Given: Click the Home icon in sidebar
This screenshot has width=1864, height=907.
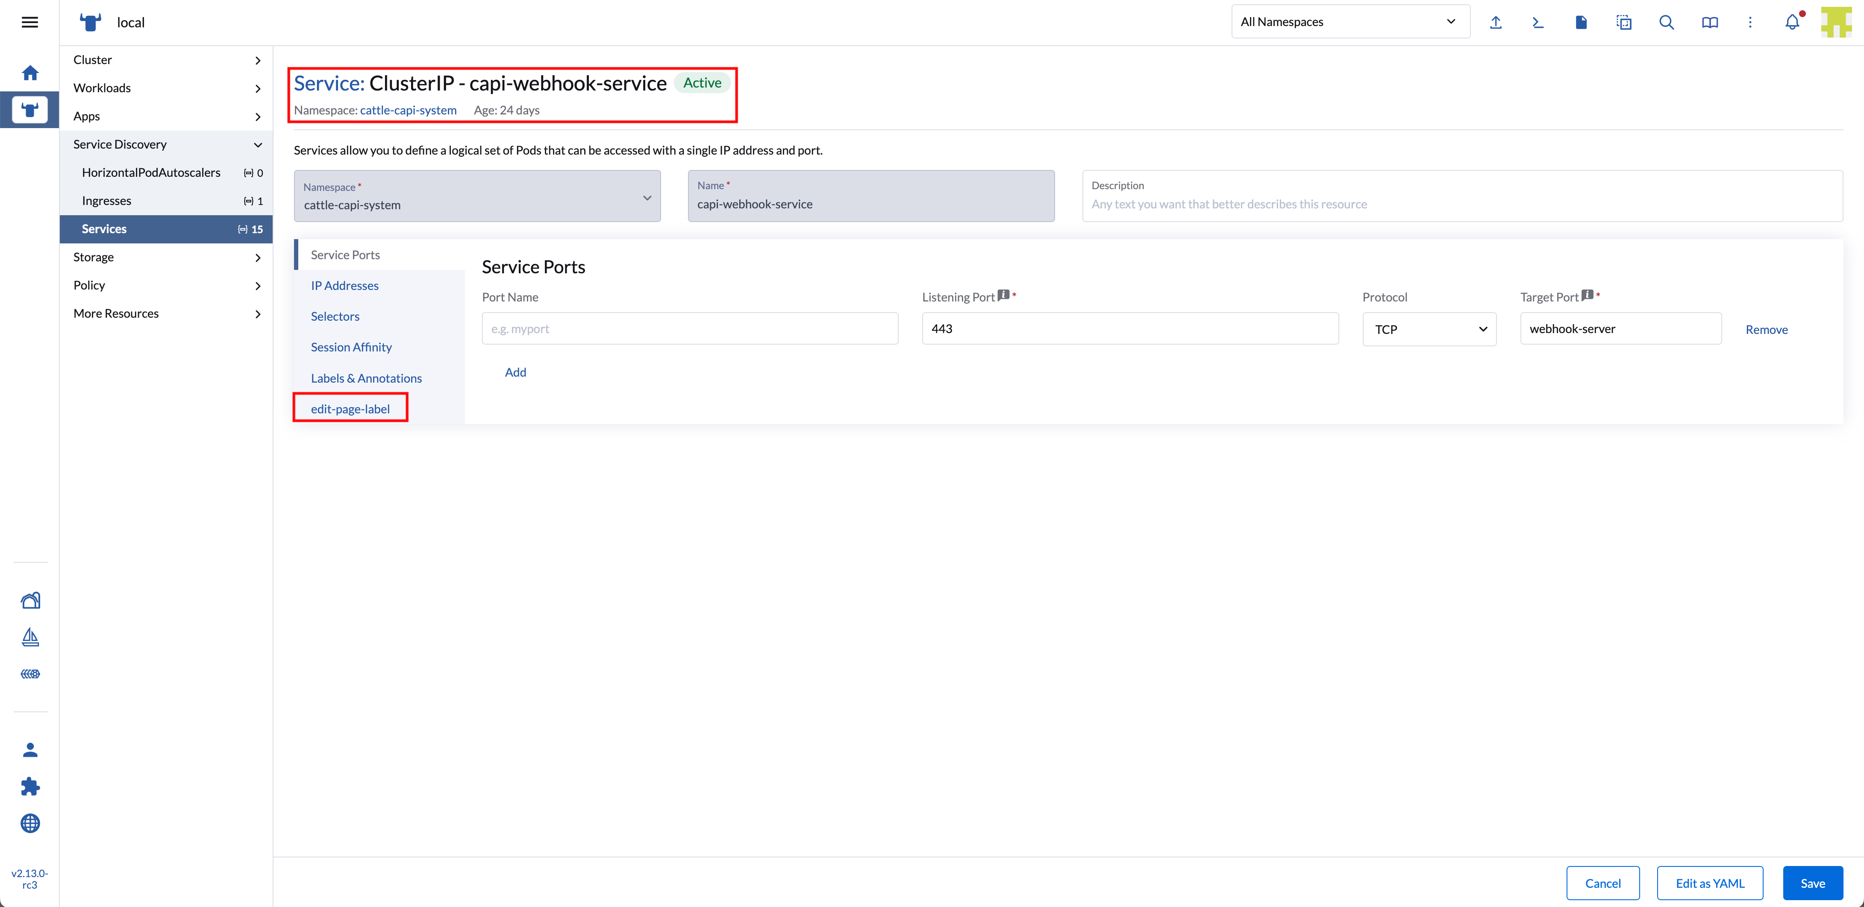Looking at the screenshot, I should click(29, 72).
